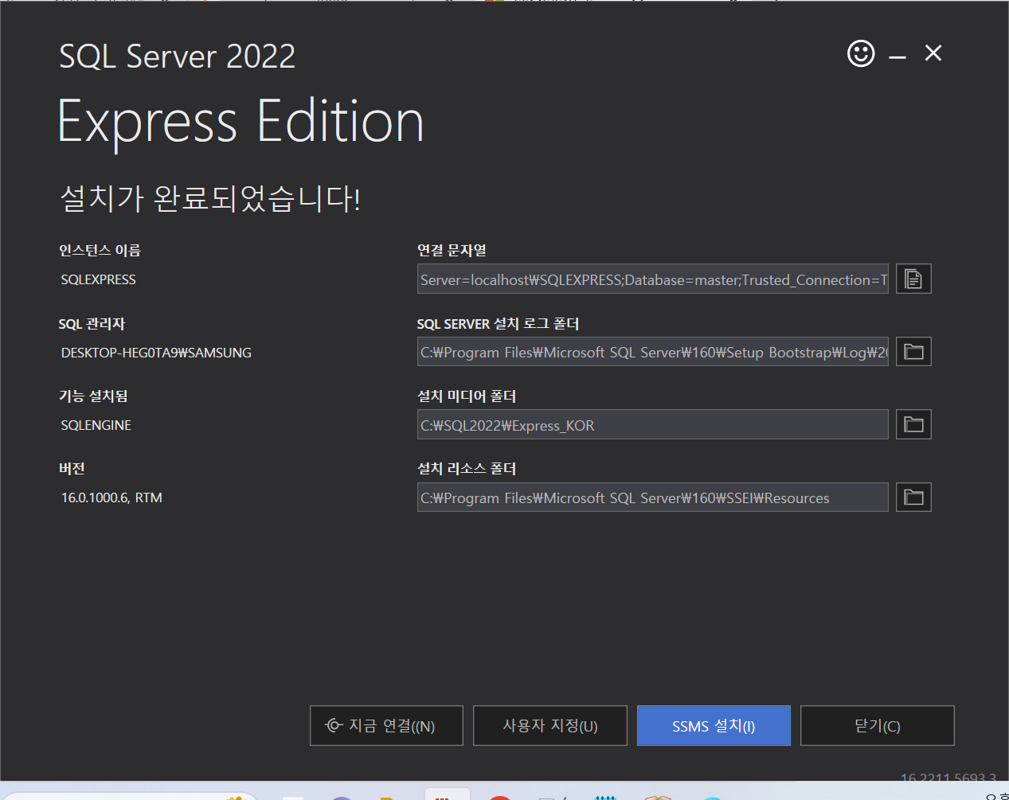Click the connection string text field
1009x800 pixels.
point(653,279)
